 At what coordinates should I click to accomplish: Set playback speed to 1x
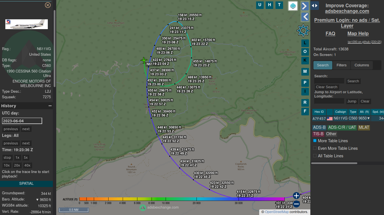(17, 158)
